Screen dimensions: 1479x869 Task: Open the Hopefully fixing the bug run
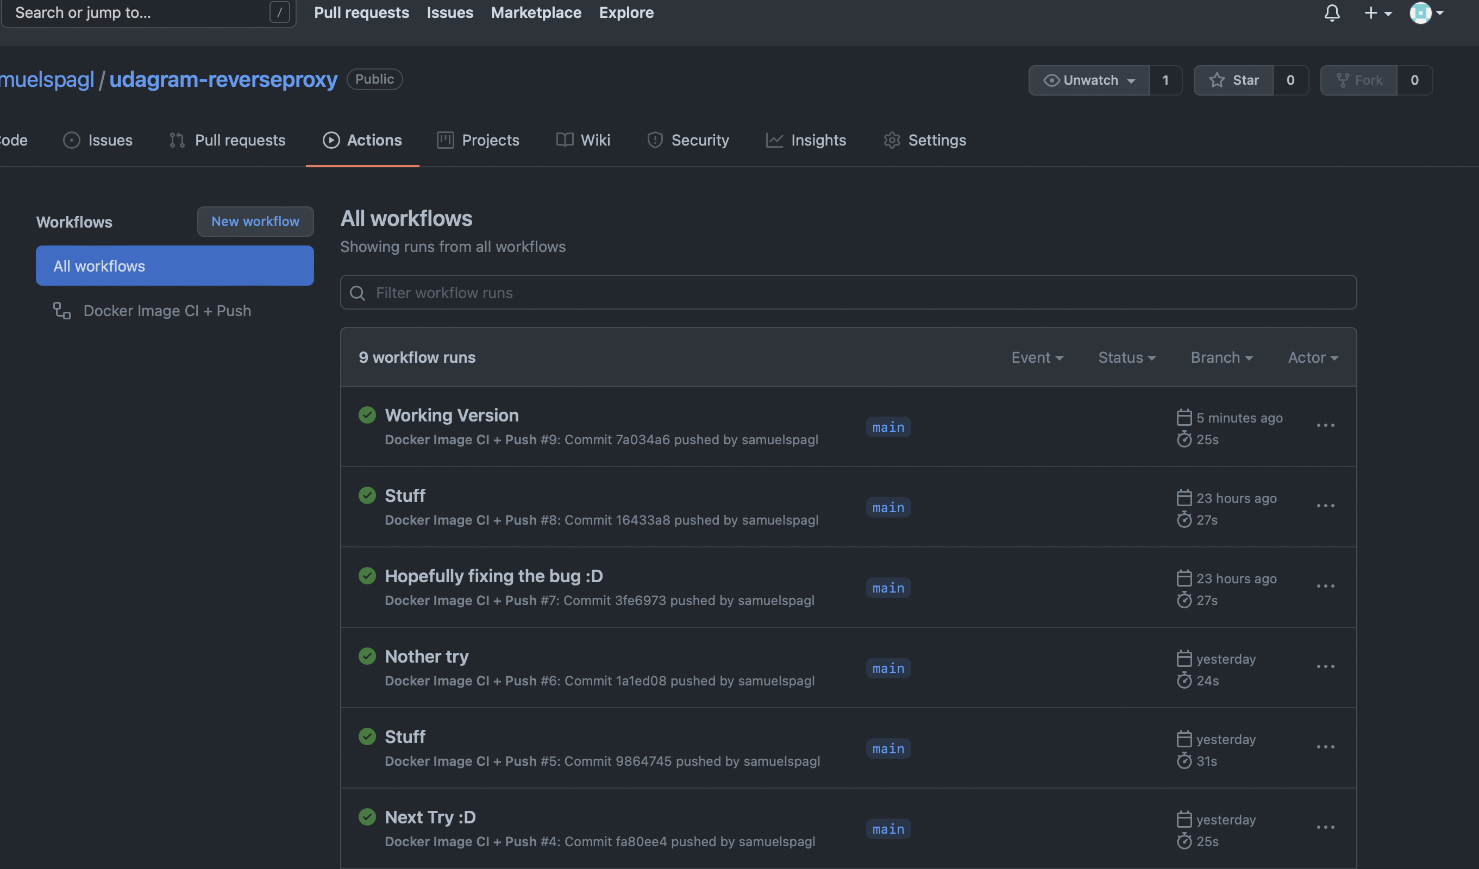click(x=493, y=576)
